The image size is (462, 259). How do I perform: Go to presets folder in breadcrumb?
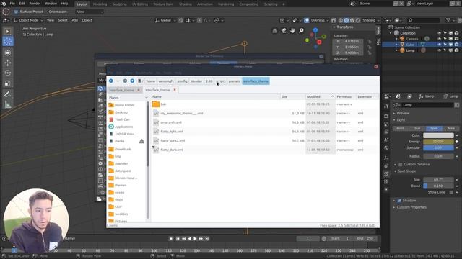pyautogui.click(x=234, y=81)
